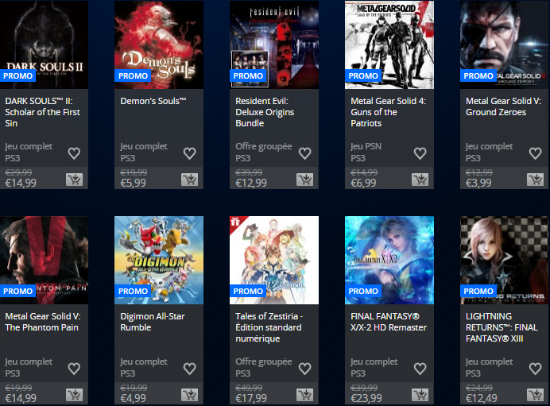The width and height of the screenshot is (550, 406).
Task: Open the Resident Evil: Deluxe Origins Bundle title
Action: [265, 112]
